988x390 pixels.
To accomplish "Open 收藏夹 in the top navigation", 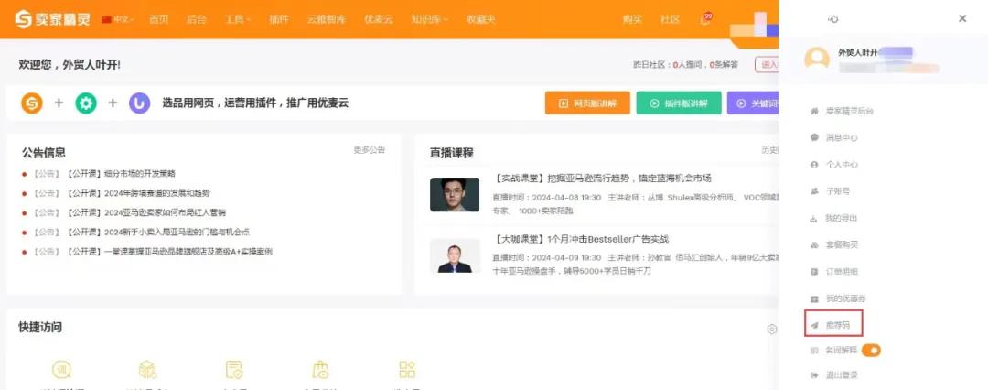I will coord(481,19).
